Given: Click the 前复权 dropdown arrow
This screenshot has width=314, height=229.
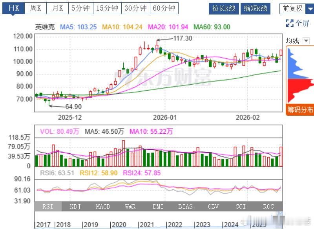Looking at the screenshot, I should [310, 9].
